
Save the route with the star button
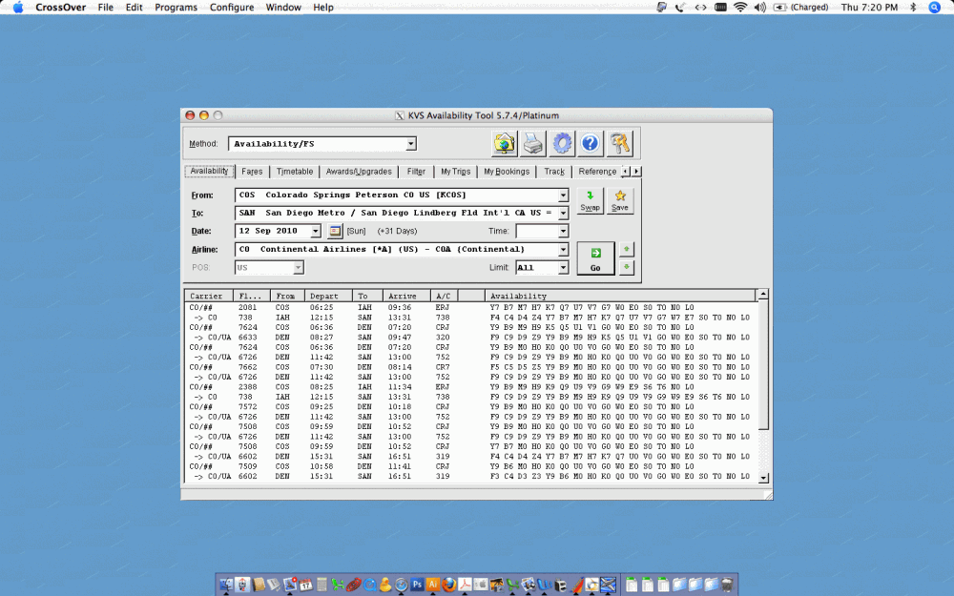[x=620, y=200]
